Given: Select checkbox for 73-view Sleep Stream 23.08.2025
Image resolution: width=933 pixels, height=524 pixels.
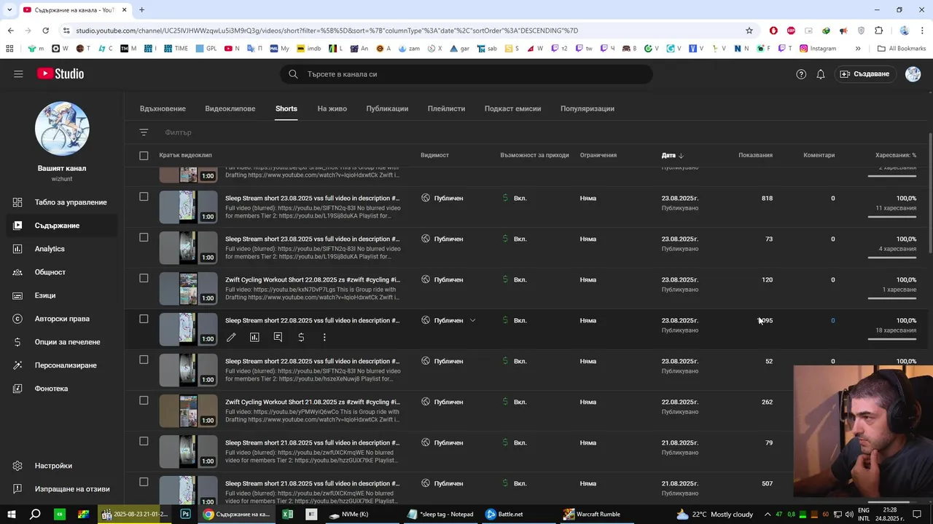Looking at the screenshot, I should click(144, 237).
